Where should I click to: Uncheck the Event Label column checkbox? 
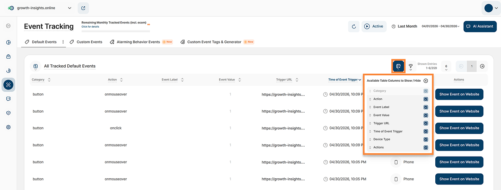click(x=426, y=107)
